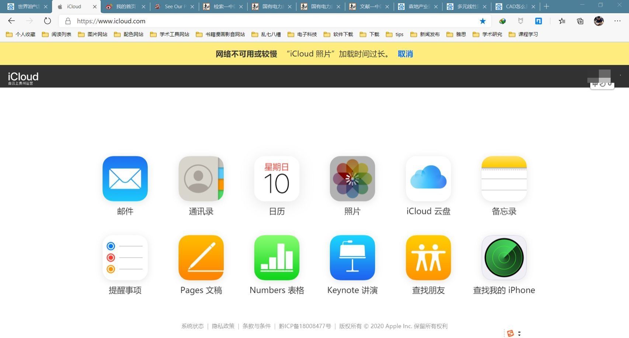Screen dimensions: 629x338
Task: Click the Sogou input method icon
Action: [510, 333]
